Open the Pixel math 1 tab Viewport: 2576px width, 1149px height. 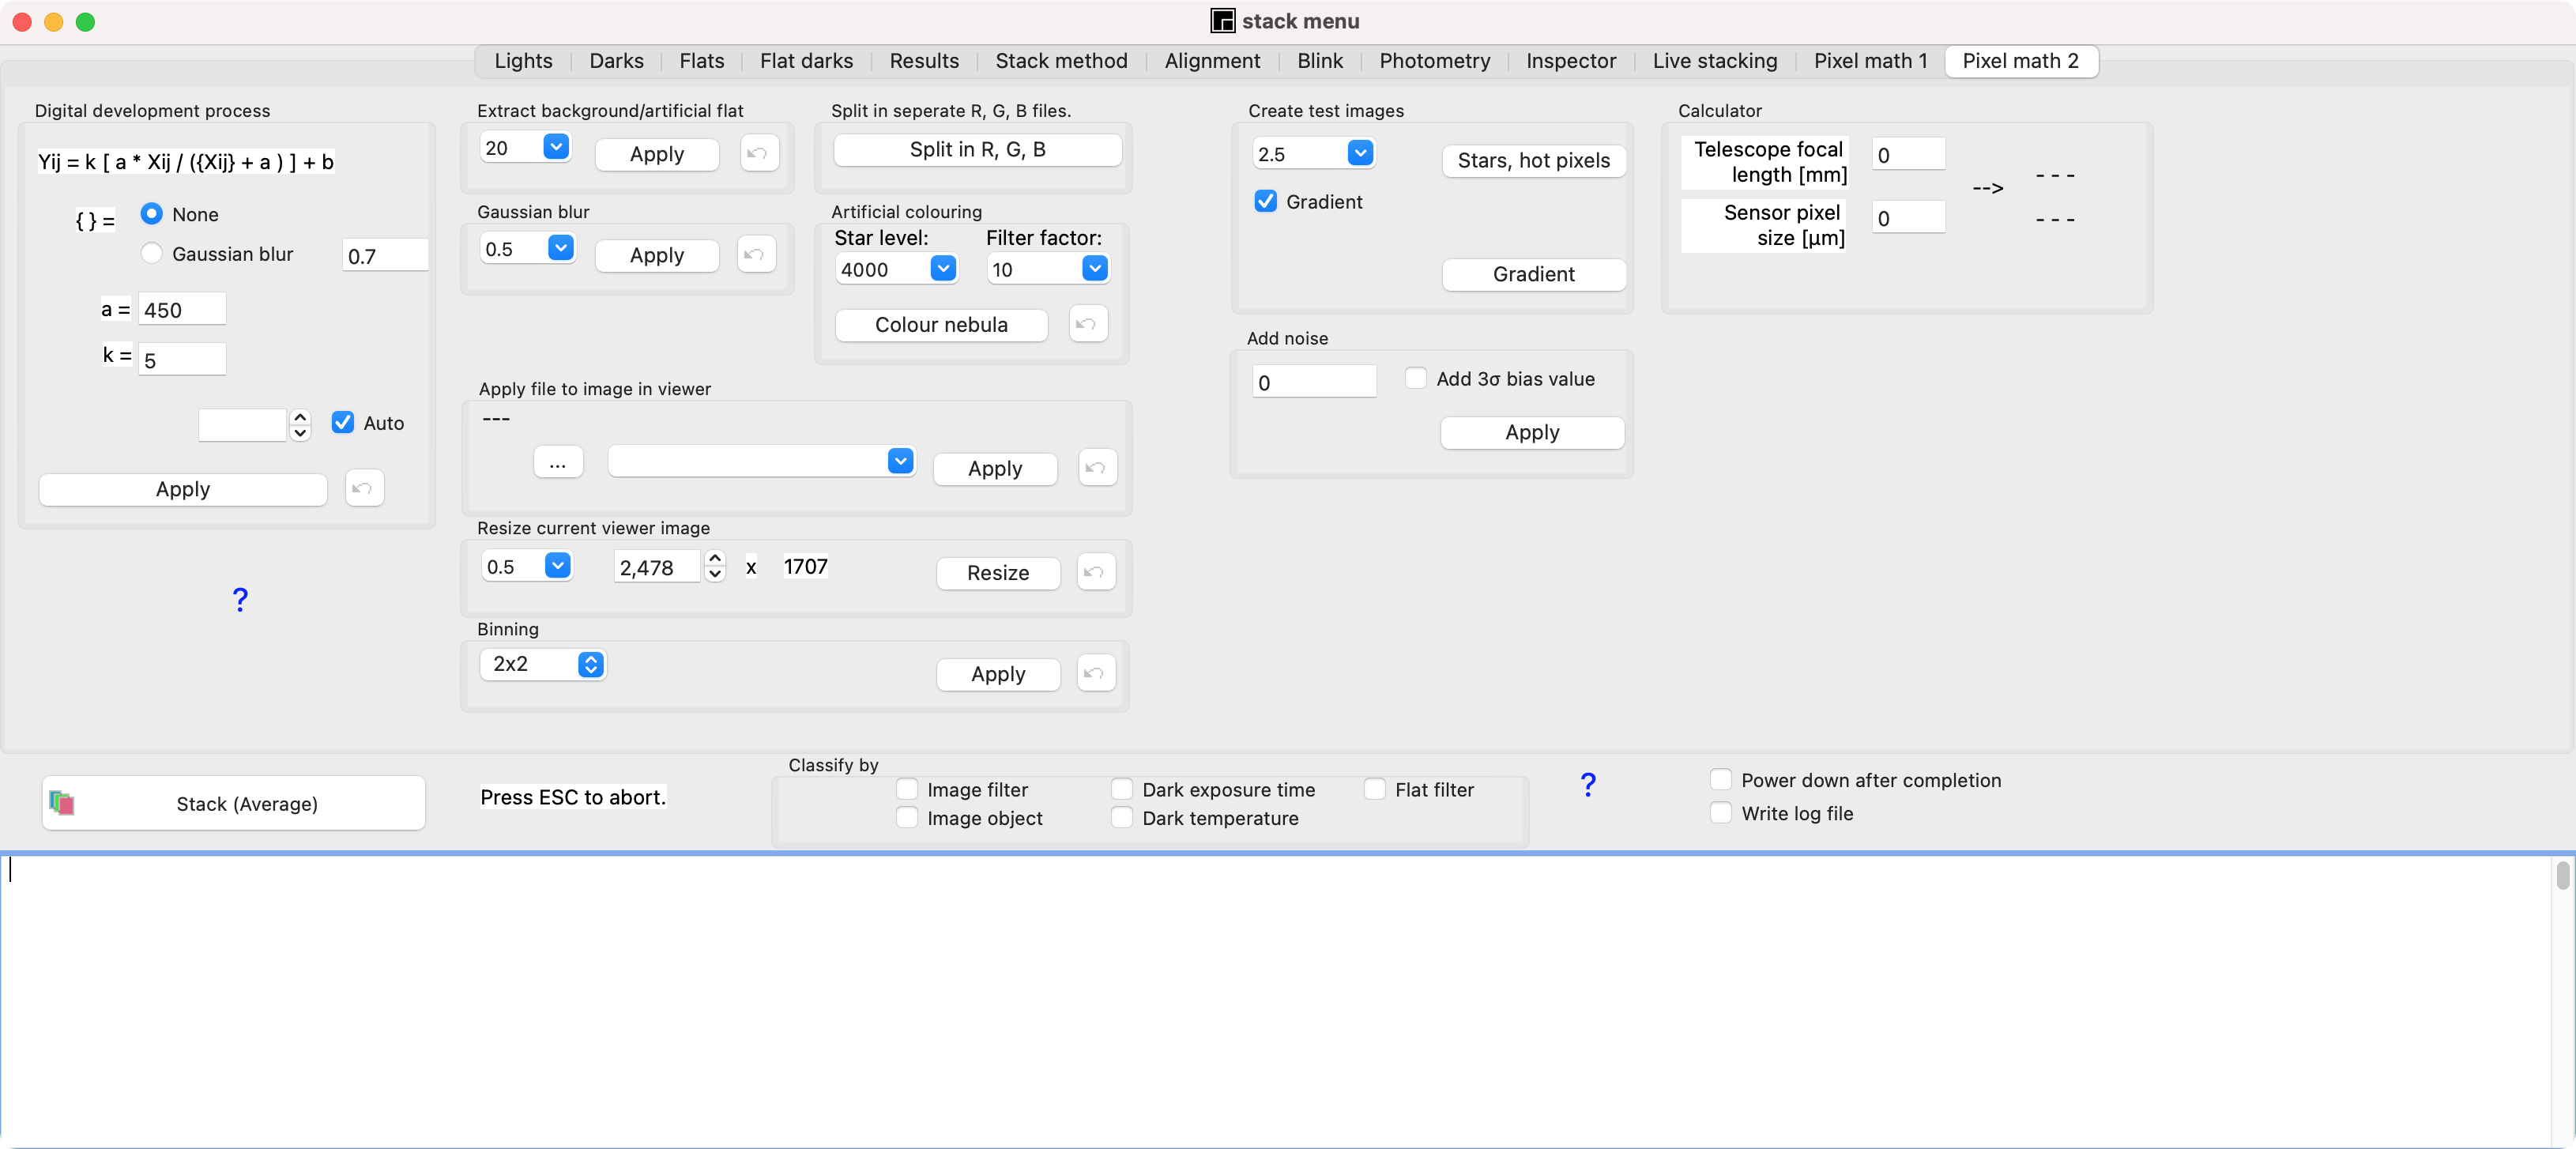pyautogui.click(x=1869, y=61)
